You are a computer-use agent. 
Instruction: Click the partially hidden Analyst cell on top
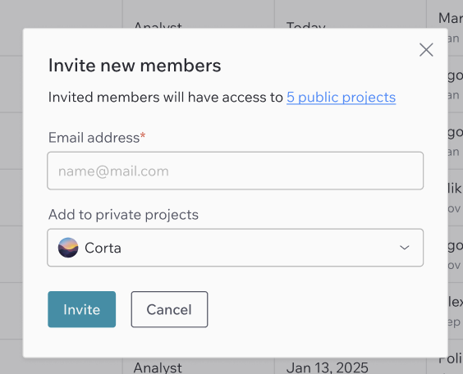(158, 25)
